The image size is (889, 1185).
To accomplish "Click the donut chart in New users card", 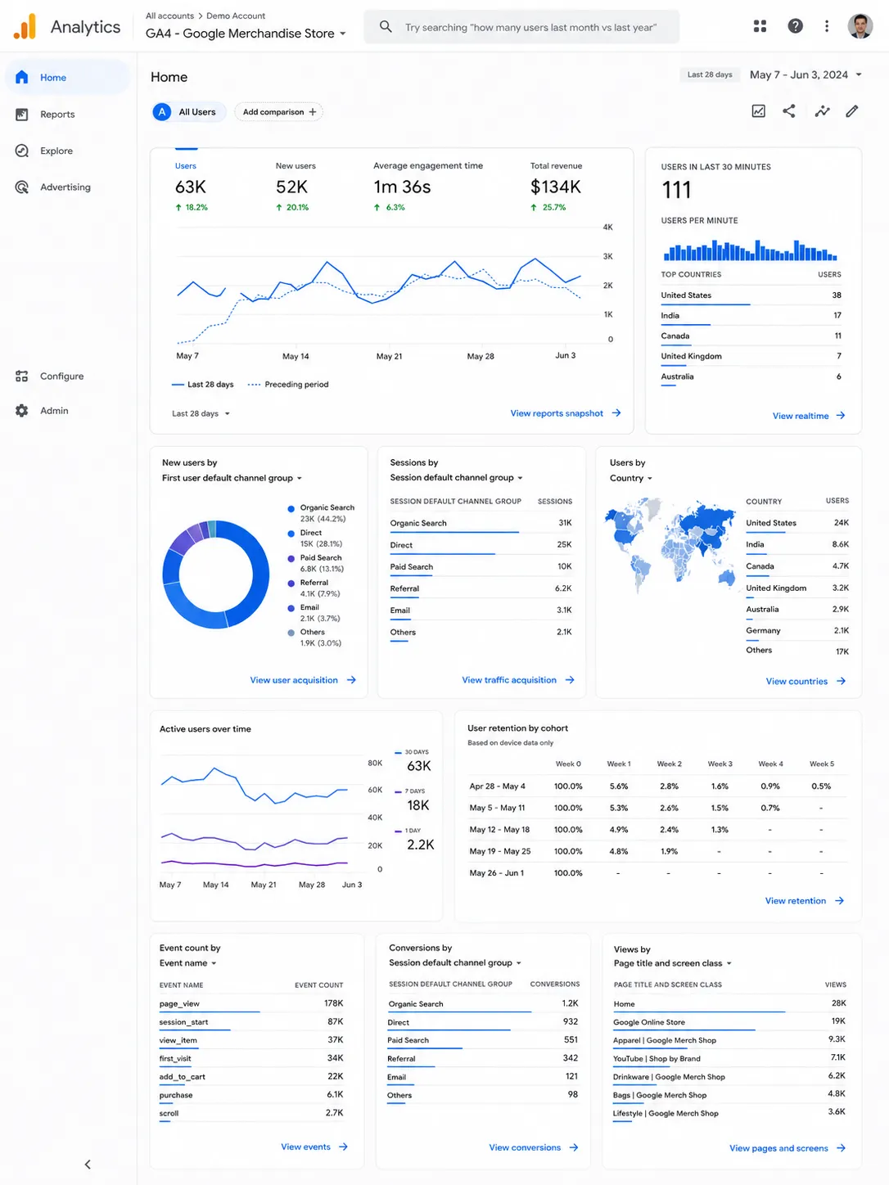I will point(216,574).
